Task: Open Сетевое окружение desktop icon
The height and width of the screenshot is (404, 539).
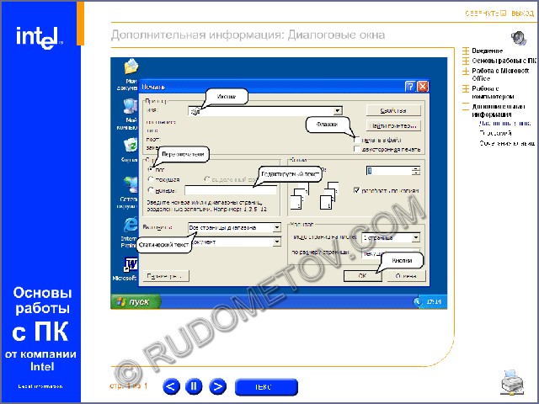Action: (x=129, y=193)
